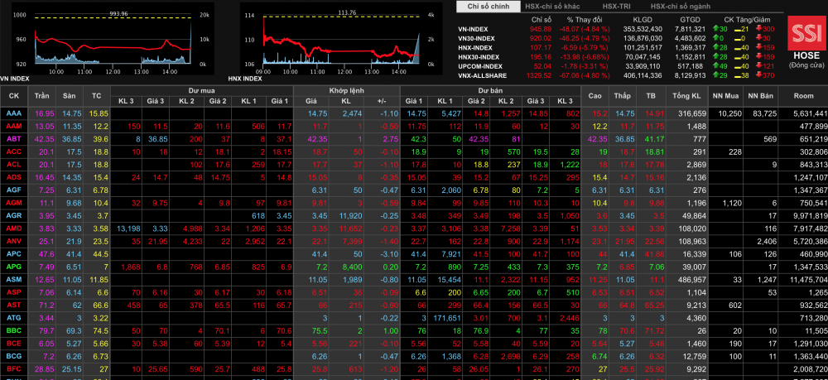Open the HSX-chỉ số ngành tab
Screen dimensions: 828x380
[680, 7]
